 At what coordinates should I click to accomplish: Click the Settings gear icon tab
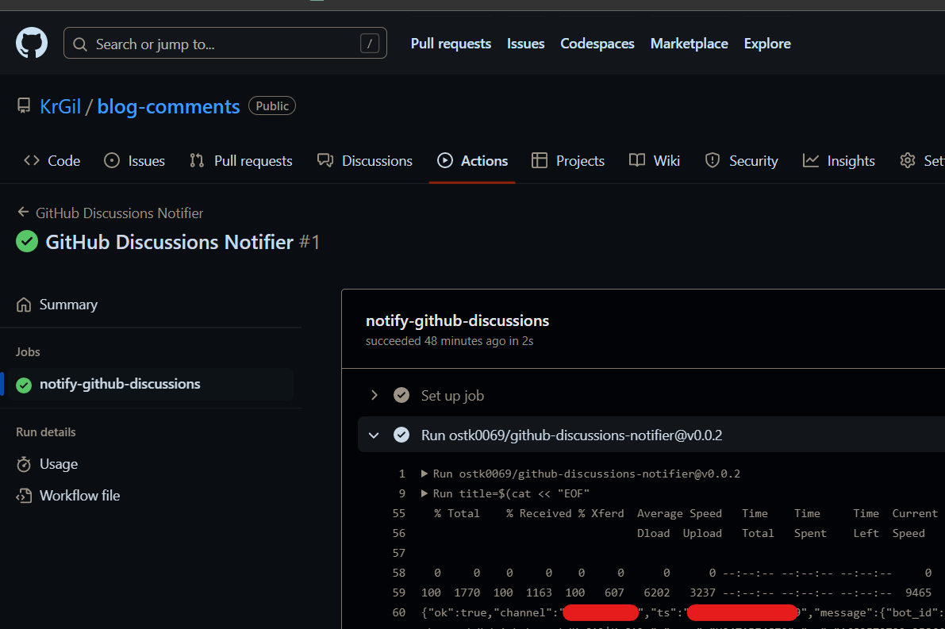(x=908, y=160)
